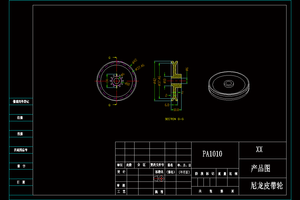Select the 6.8 dimension text
This screenshot has height=200, width=300.
[167, 105]
